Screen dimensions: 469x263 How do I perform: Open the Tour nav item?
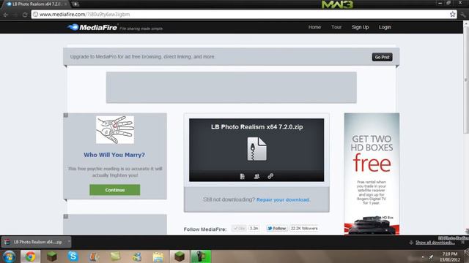click(x=336, y=27)
